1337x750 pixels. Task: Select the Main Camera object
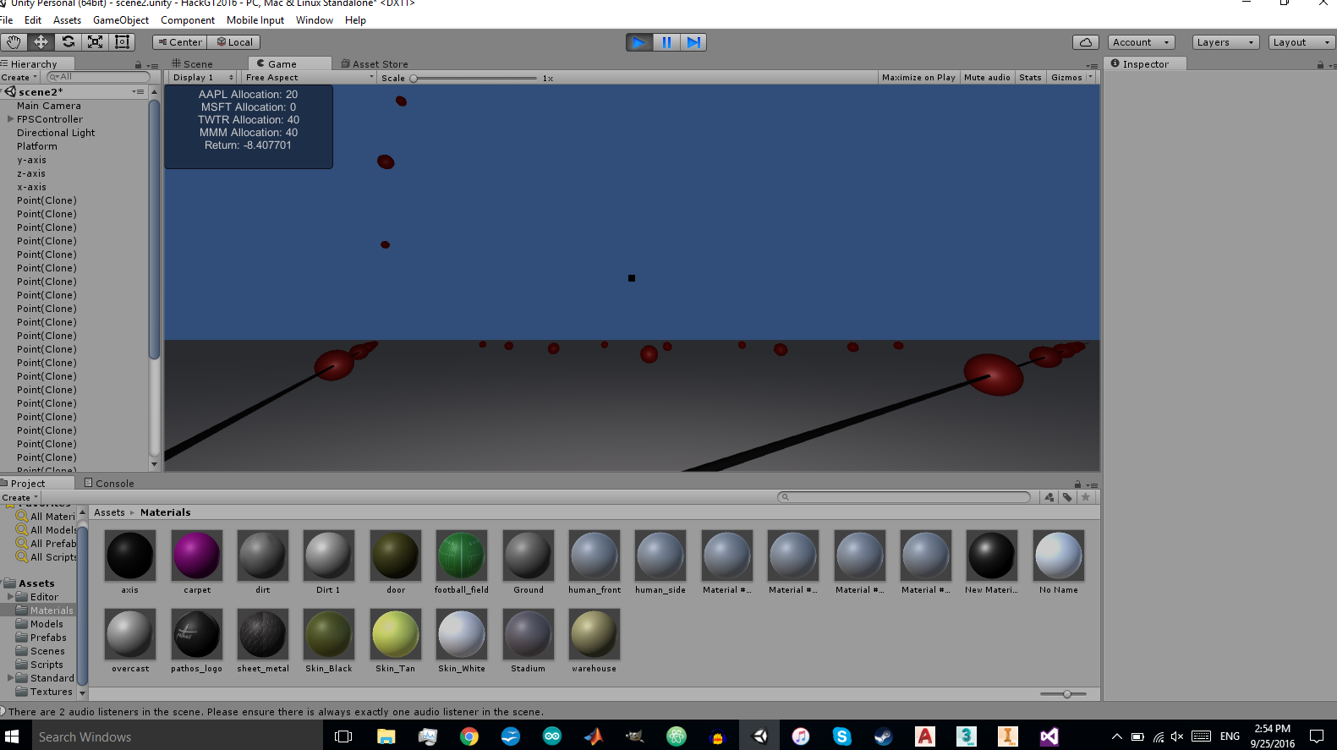pos(49,106)
